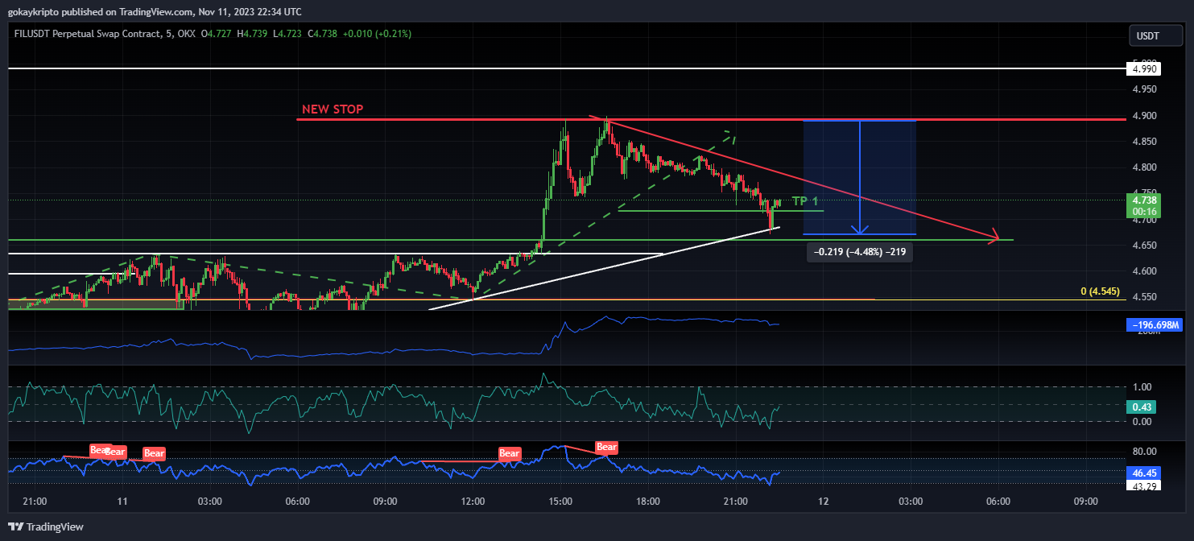Click the -196.698M indicator value
1194x541 pixels.
point(1155,325)
